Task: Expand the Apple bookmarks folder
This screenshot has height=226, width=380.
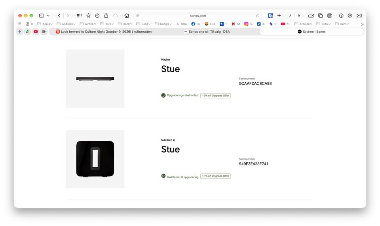Action: (45, 24)
